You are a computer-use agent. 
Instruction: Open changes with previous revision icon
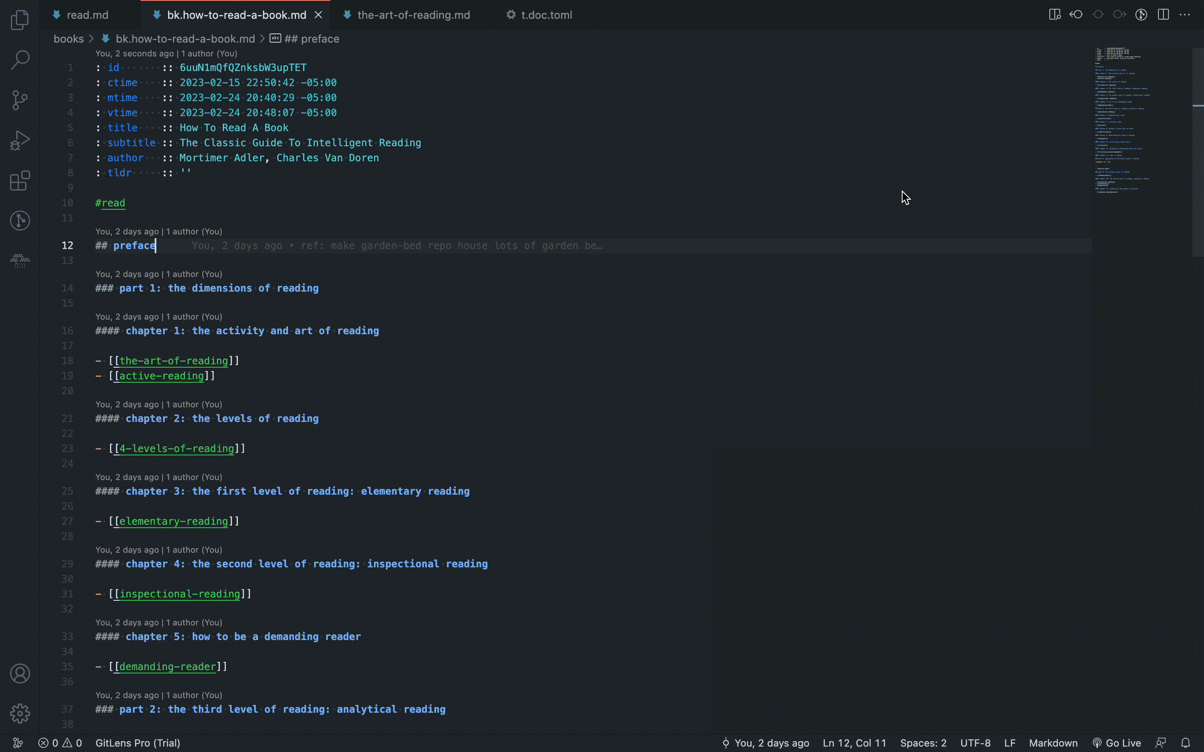[x=1076, y=15]
